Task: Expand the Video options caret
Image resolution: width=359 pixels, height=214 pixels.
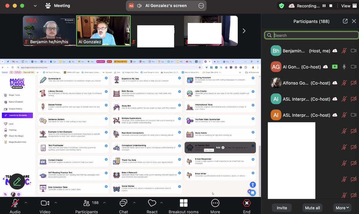Action: click(x=56, y=203)
